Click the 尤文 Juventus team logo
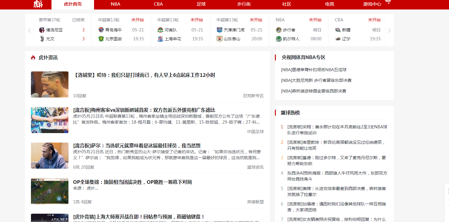This screenshot has width=449, height=222. [42, 39]
